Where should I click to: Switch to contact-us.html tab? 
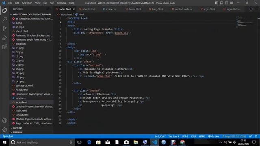[x=183, y=9]
